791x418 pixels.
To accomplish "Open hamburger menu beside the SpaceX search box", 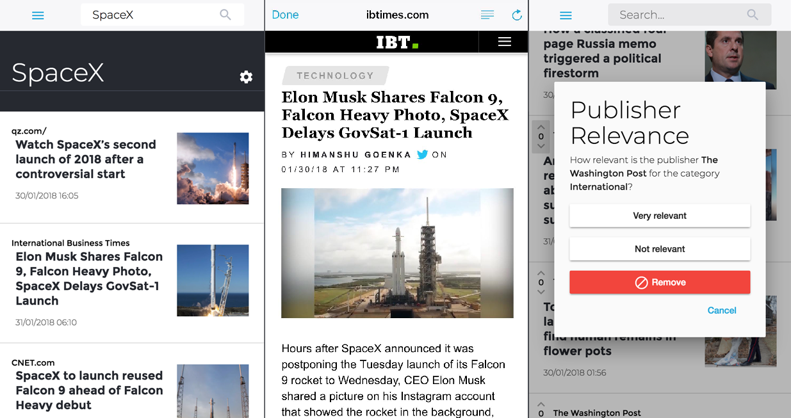I will (38, 15).
